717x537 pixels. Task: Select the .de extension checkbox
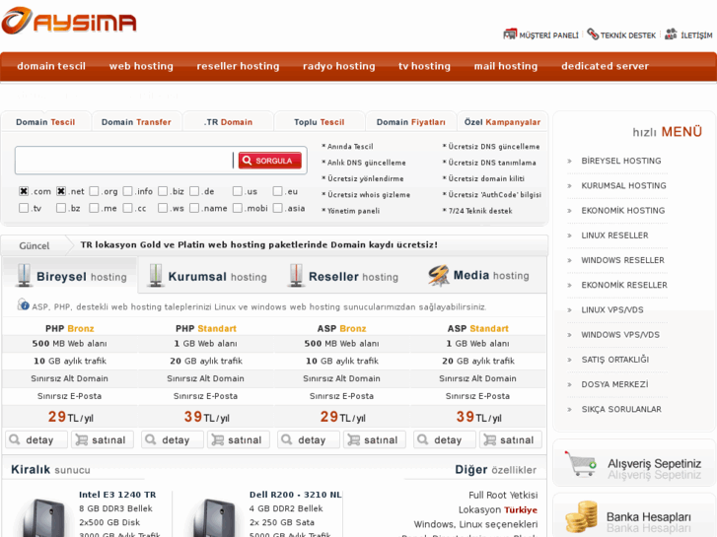click(194, 191)
